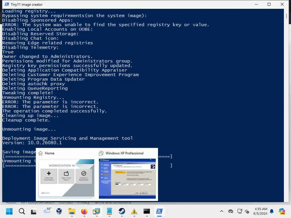
Task: Click 'Registry key permissions successfully updated.' line
Action: click(67, 66)
